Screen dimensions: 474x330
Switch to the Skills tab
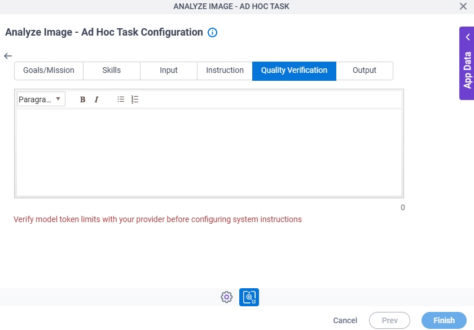click(112, 71)
